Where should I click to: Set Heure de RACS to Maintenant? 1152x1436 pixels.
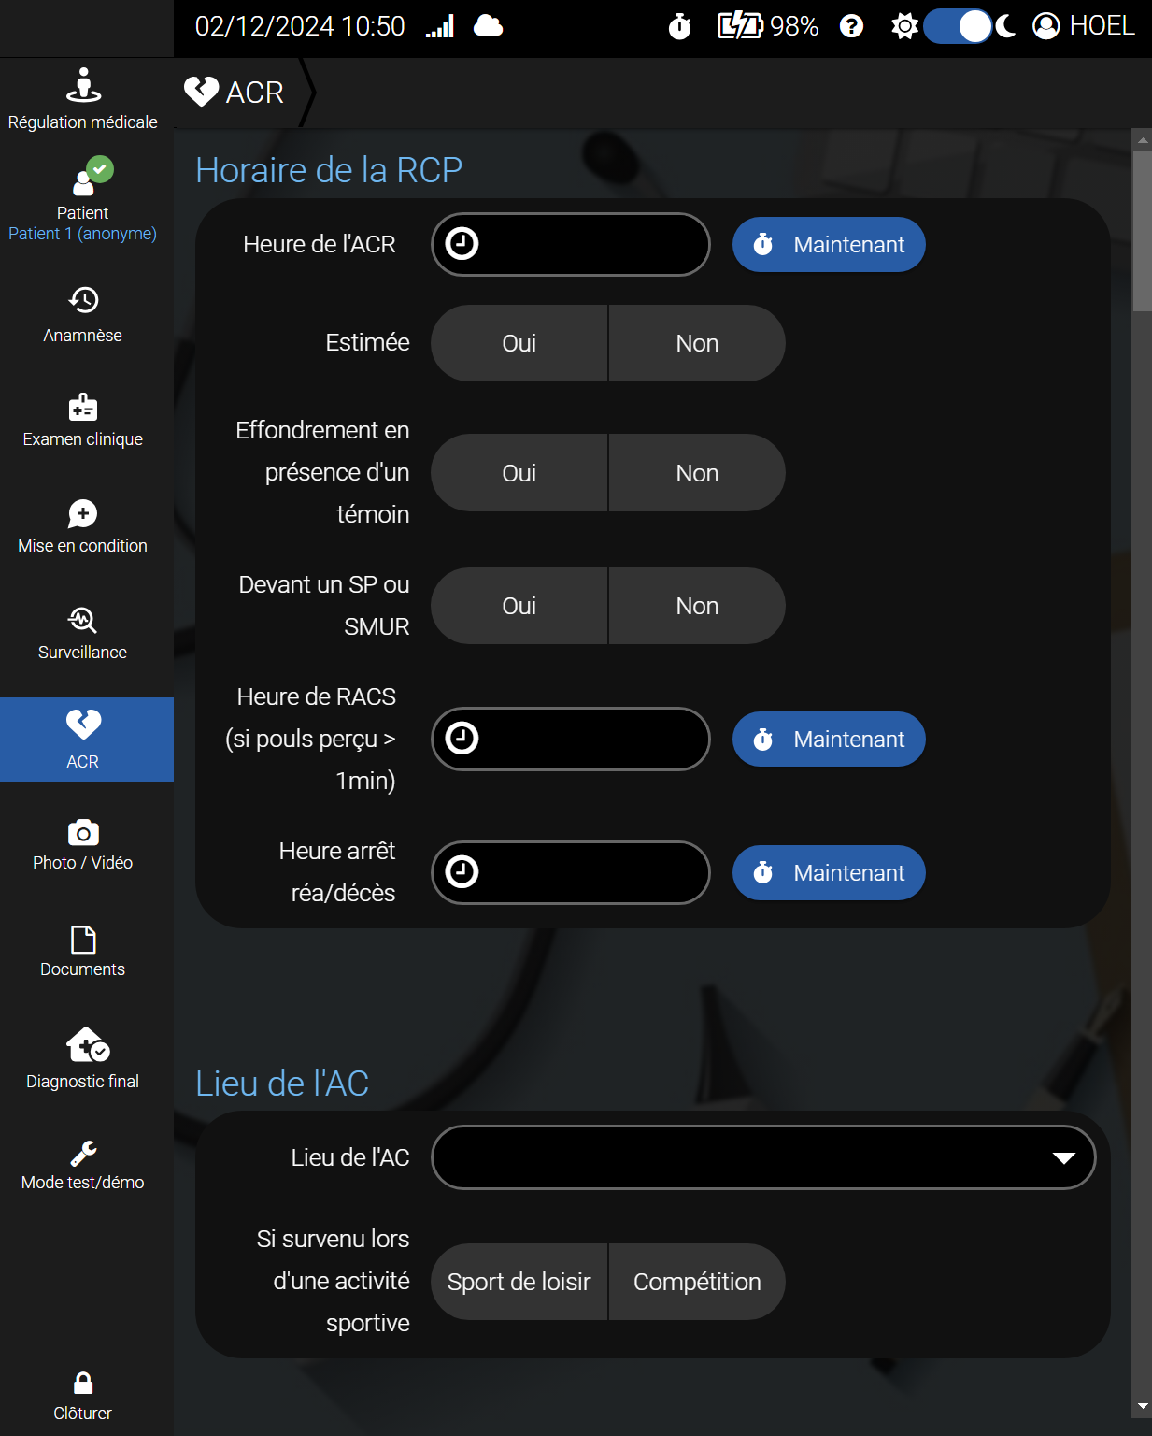coord(829,740)
